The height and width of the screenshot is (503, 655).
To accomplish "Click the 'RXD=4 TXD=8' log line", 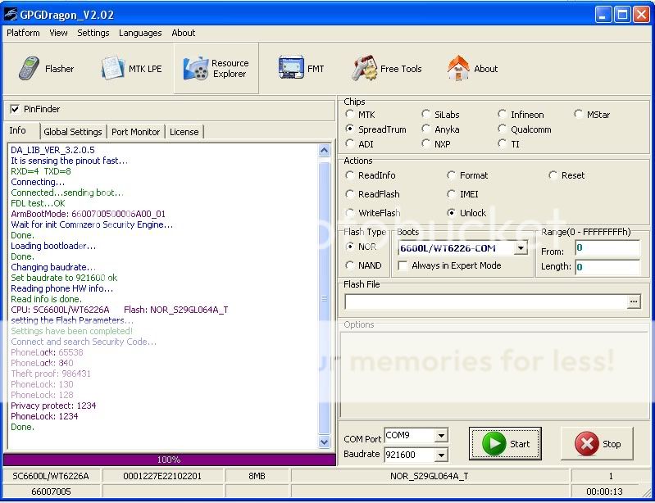I will tap(41, 171).
